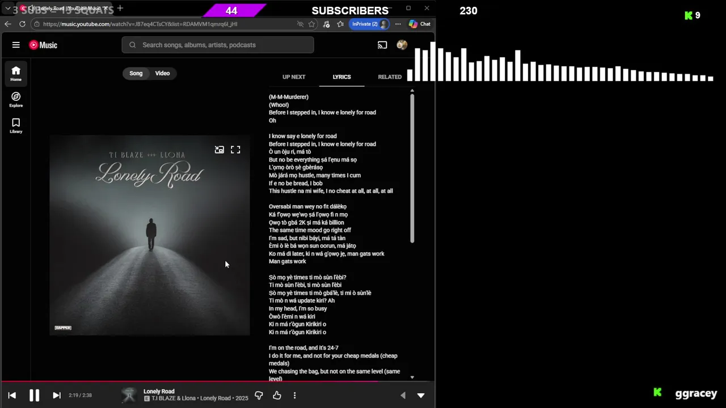Go back in the browser
This screenshot has height=408, width=726.
8,24
